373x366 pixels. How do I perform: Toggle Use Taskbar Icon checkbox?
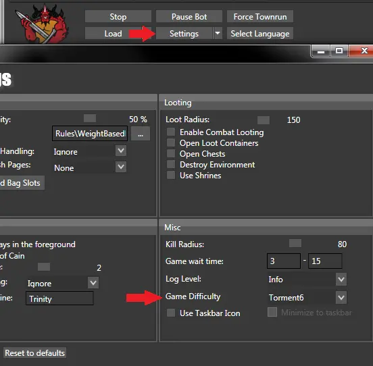pyautogui.click(x=171, y=313)
